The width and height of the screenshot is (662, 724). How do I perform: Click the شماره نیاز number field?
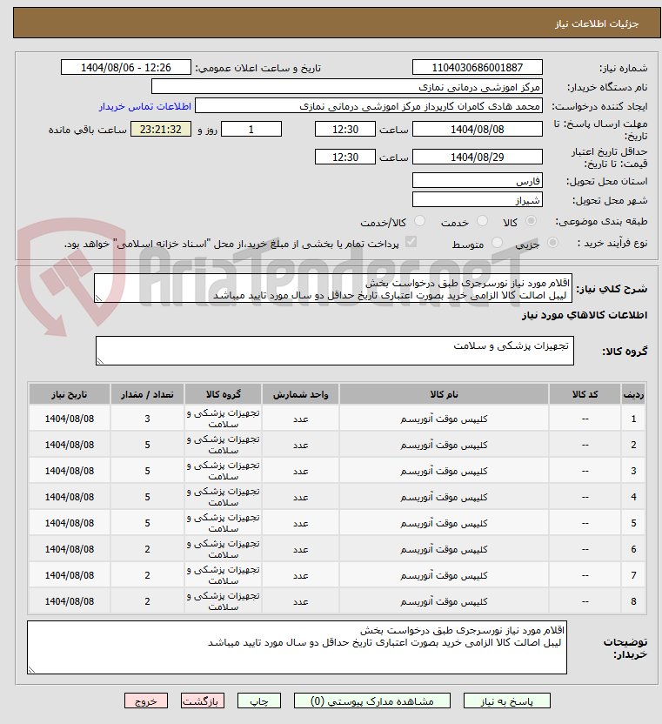pos(478,67)
